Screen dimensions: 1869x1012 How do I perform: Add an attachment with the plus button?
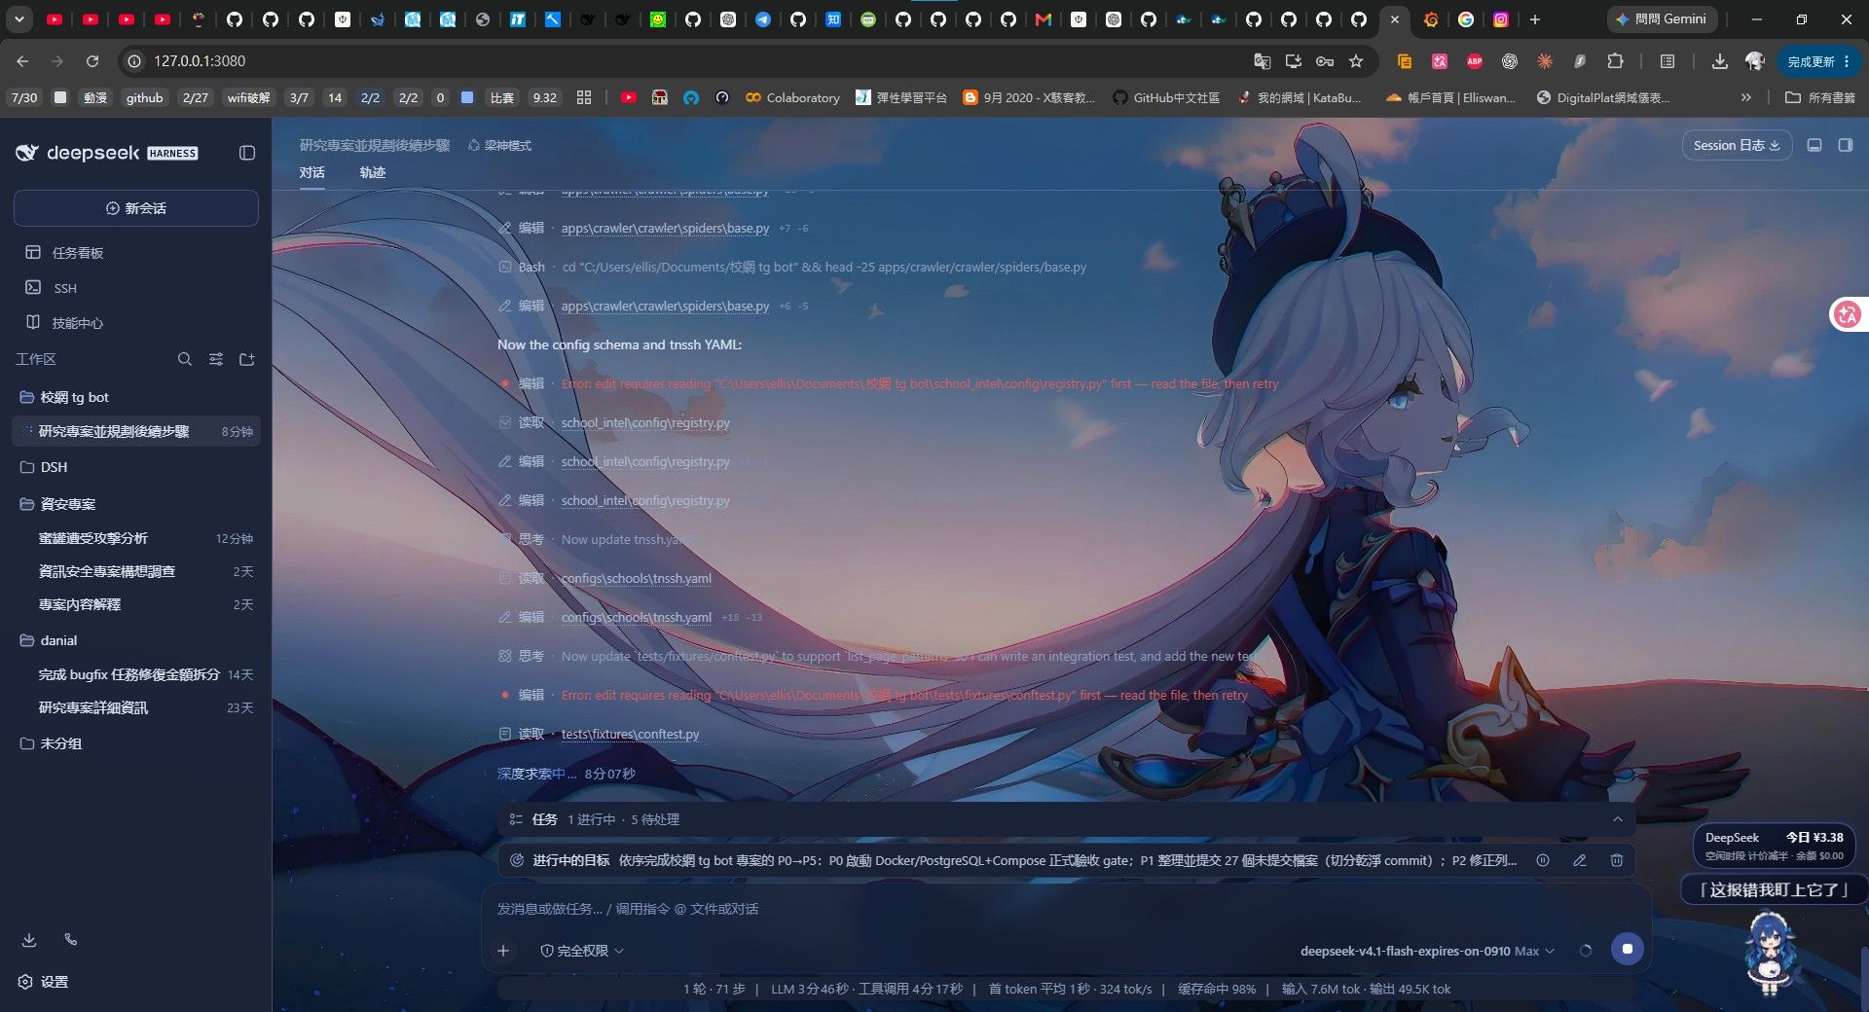503,951
